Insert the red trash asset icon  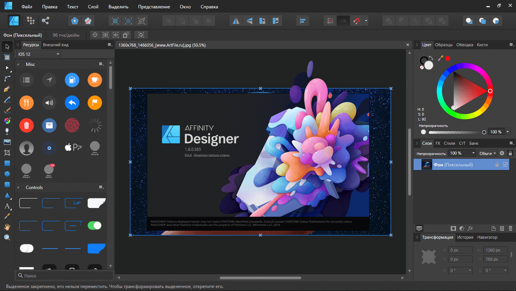click(x=26, y=125)
